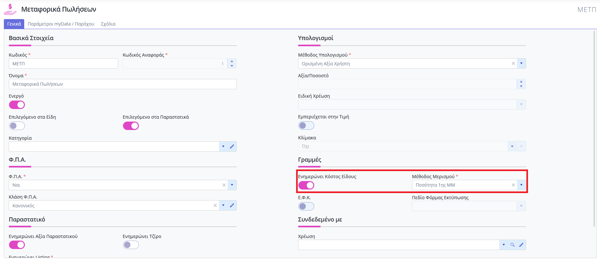Clear the Φ.Π.Α. value using the X icon
The height and width of the screenshot is (260, 600).
tap(224, 185)
